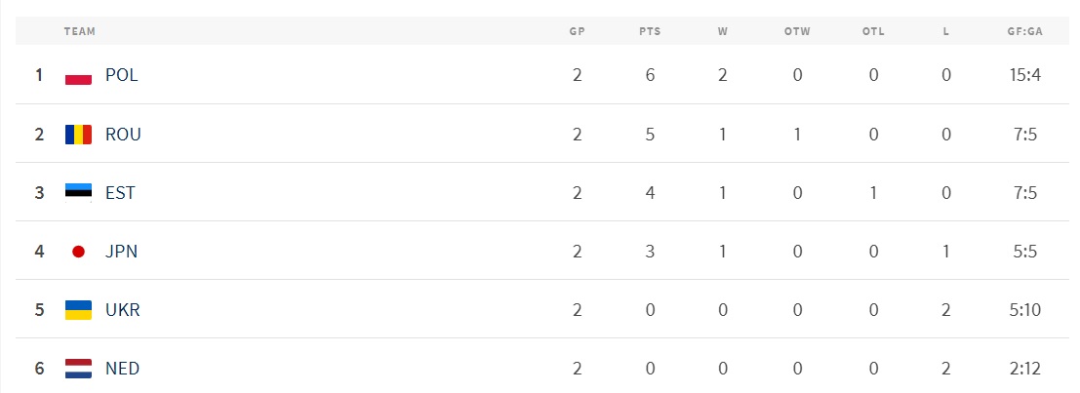The width and height of the screenshot is (1080, 393).
Task: Click the GF:GA column header
Action: coord(1024,31)
